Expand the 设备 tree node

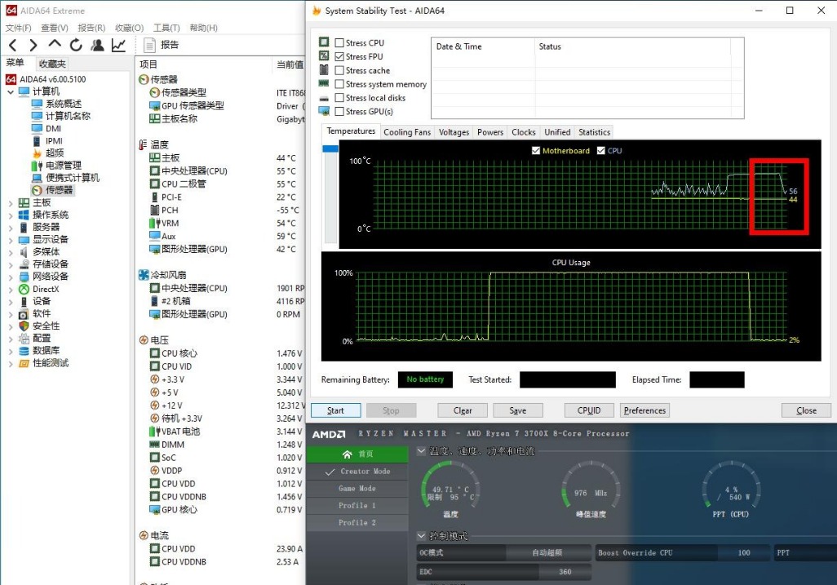11,302
